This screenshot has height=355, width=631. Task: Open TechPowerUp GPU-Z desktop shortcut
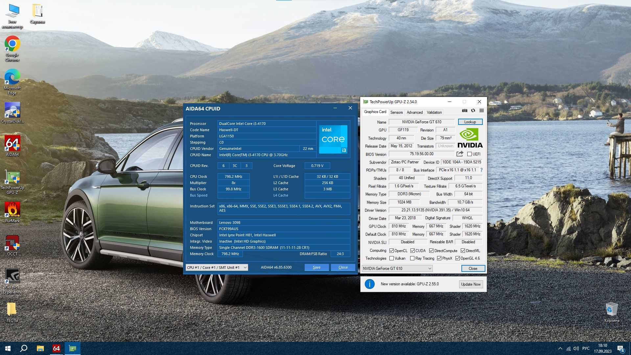point(12,182)
